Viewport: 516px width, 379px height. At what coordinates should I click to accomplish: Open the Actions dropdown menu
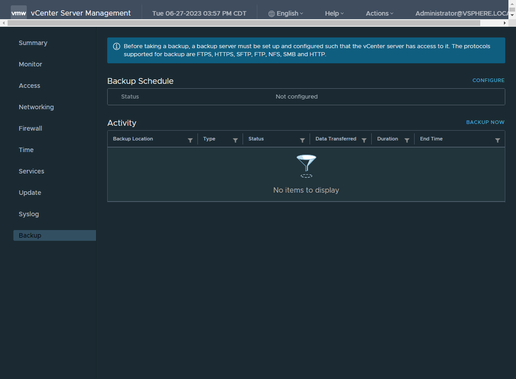(x=379, y=13)
